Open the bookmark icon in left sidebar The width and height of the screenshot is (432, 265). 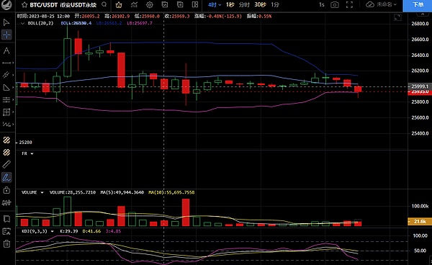(6, 219)
